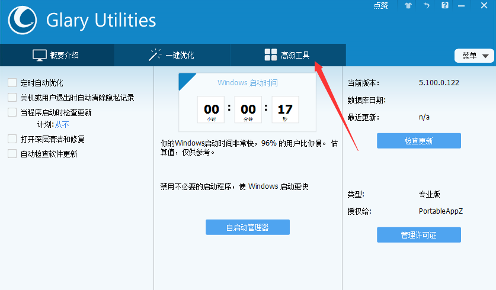Click the 检查更新 button
This screenshot has height=290, width=496.
(419, 141)
